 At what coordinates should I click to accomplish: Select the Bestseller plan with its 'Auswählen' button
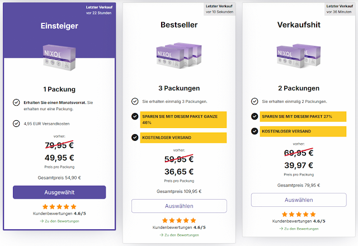pos(179,206)
